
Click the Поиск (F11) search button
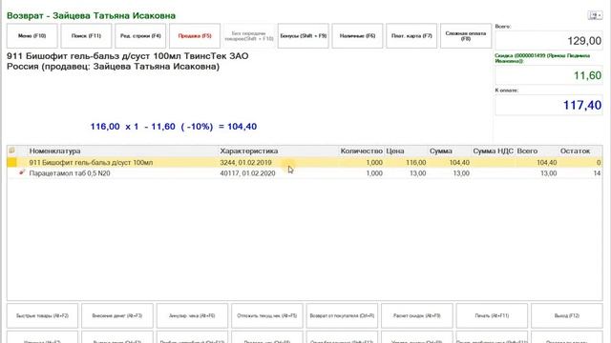(x=86, y=36)
